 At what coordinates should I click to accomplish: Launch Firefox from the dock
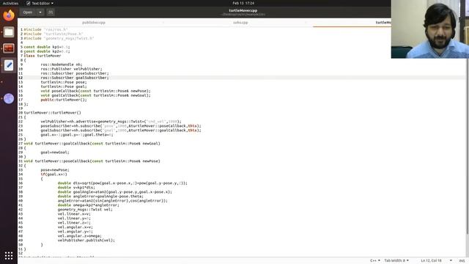(x=9, y=15)
